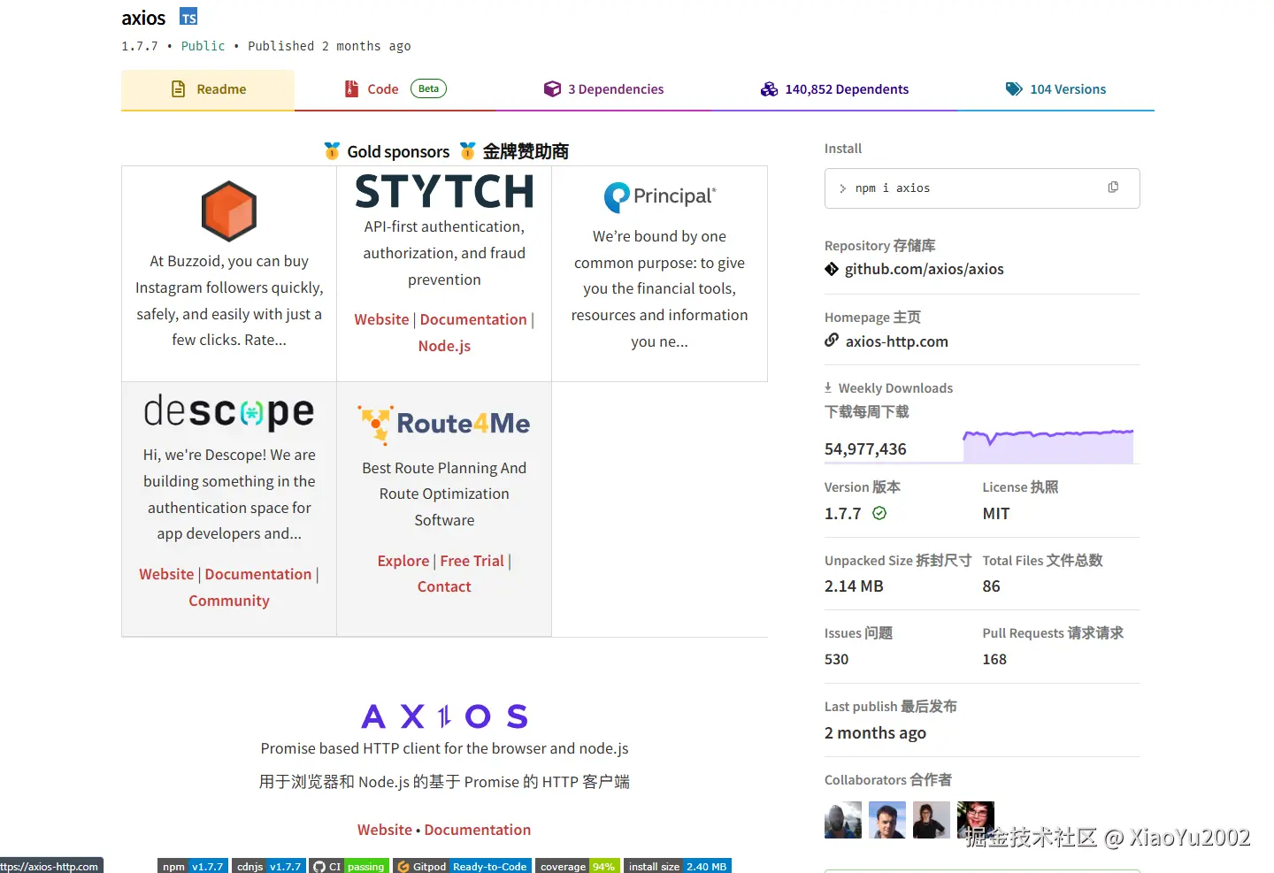Click the Issues count 530
Screen dimensions: 1274x873
tap(836, 660)
